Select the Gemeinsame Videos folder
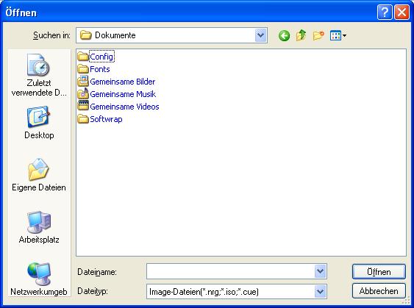Viewport: 414px width, 308px height. [118, 107]
